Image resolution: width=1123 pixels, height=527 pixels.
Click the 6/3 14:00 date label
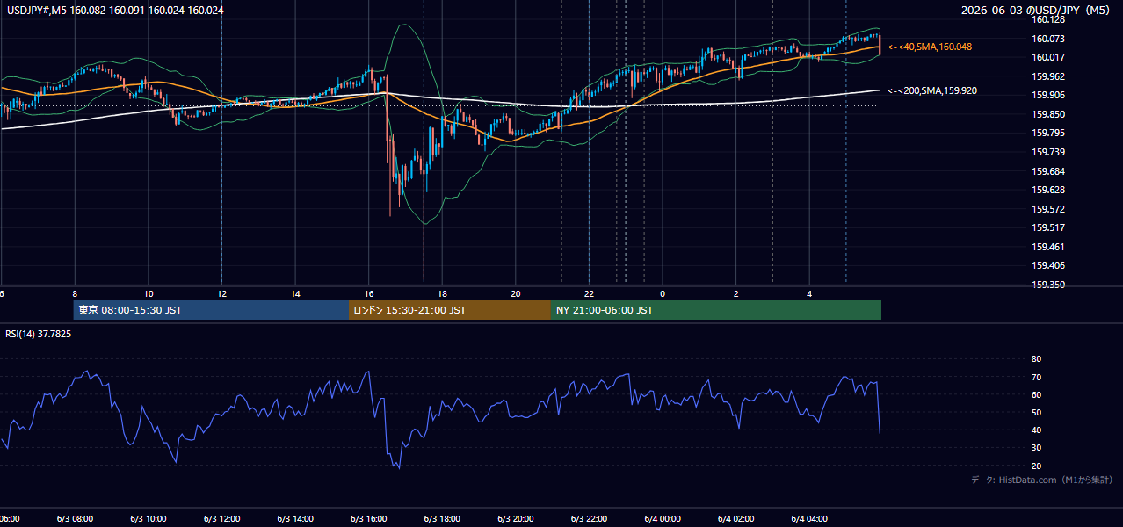[295, 518]
